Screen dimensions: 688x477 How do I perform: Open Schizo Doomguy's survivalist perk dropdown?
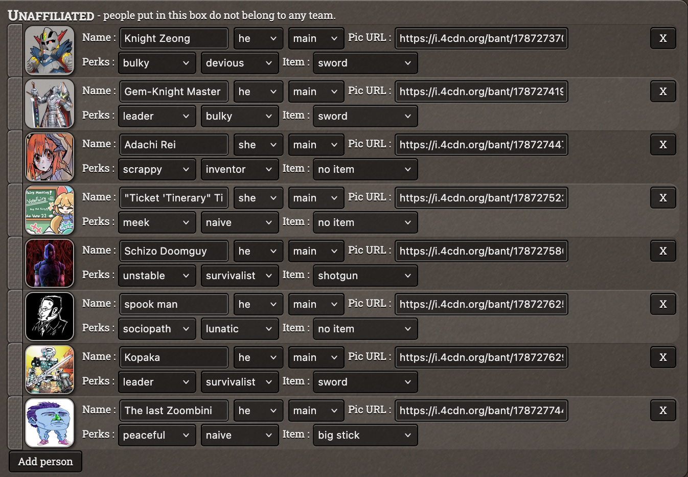coord(240,276)
